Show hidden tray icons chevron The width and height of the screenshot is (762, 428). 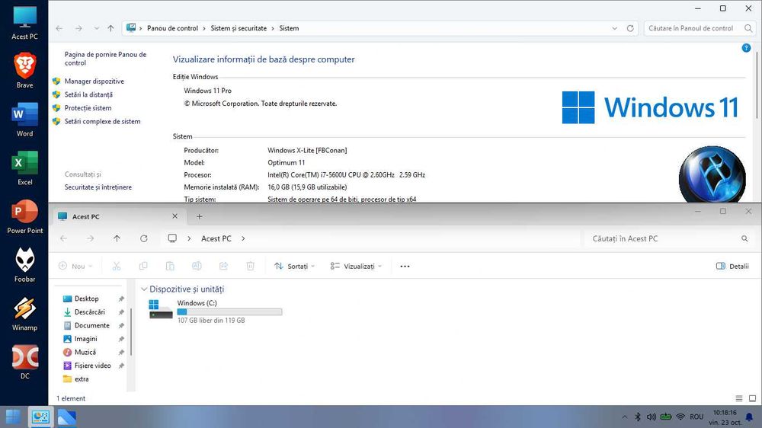tap(625, 417)
